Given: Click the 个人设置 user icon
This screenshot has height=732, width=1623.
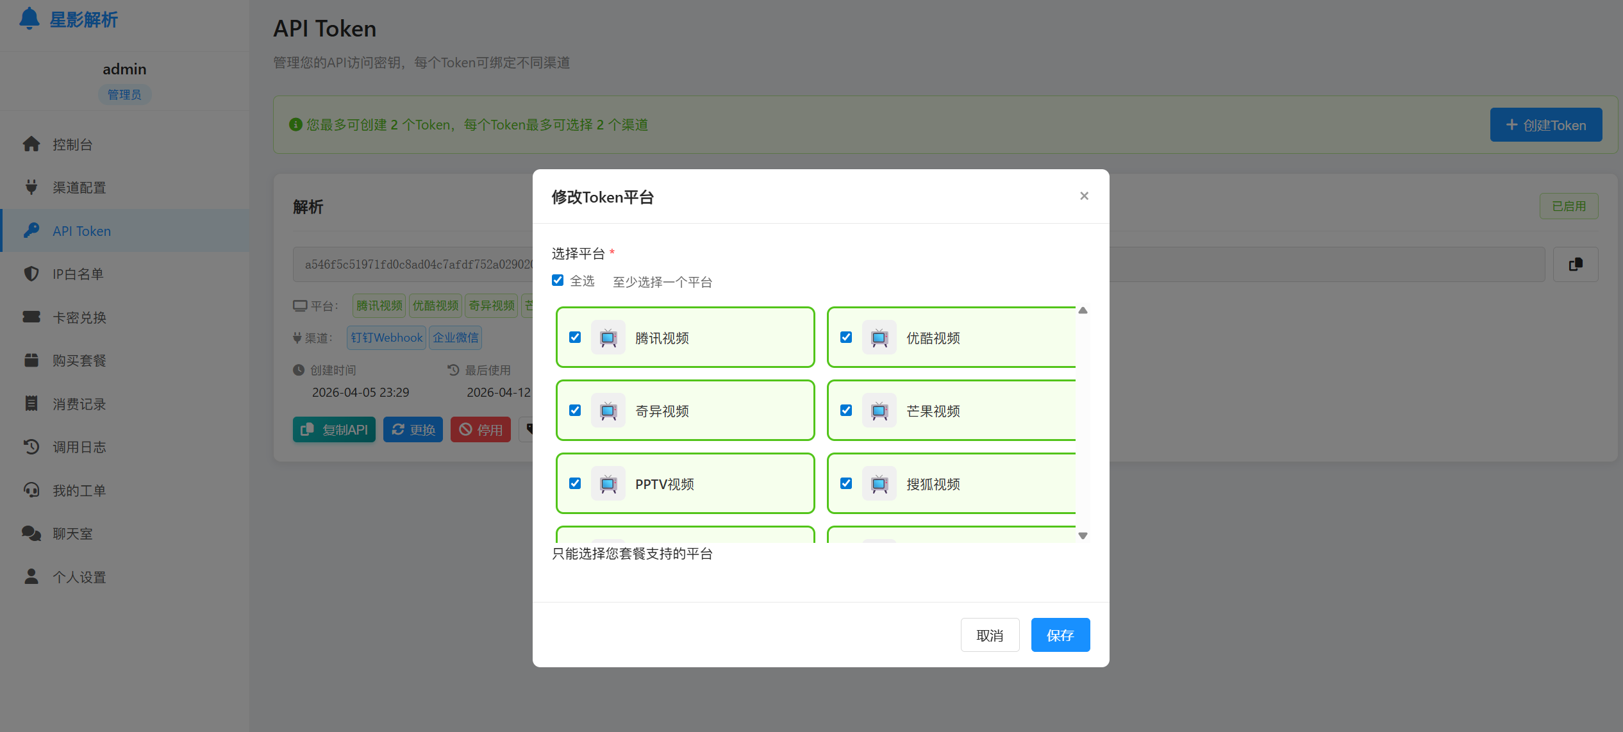Looking at the screenshot, I should click(x=31, y=576).
